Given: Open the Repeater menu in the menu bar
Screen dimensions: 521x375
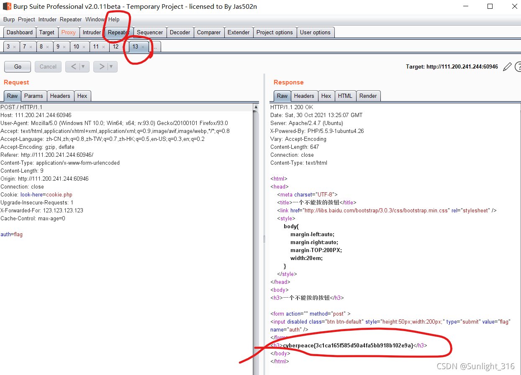Looking at the screenshot, I should tap(71, 19).
